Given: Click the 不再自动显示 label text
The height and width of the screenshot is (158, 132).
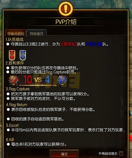Looking at the screenshot, I should 108,154.
